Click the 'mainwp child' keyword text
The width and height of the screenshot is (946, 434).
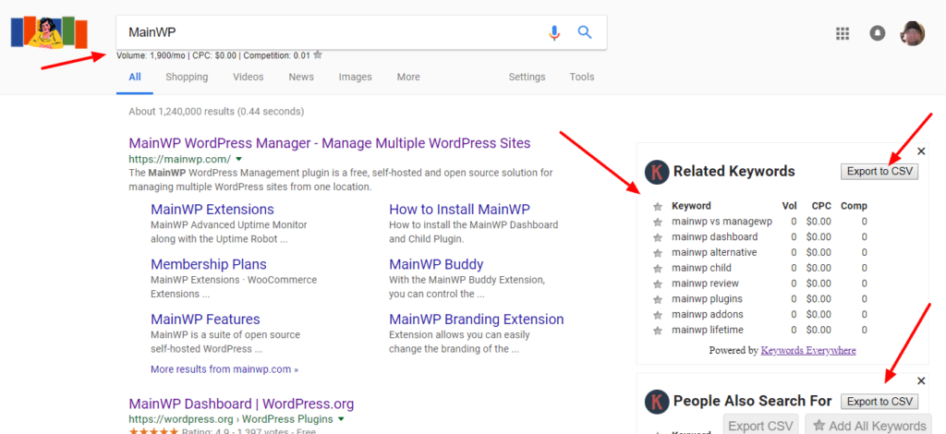[x=702, y=268]
